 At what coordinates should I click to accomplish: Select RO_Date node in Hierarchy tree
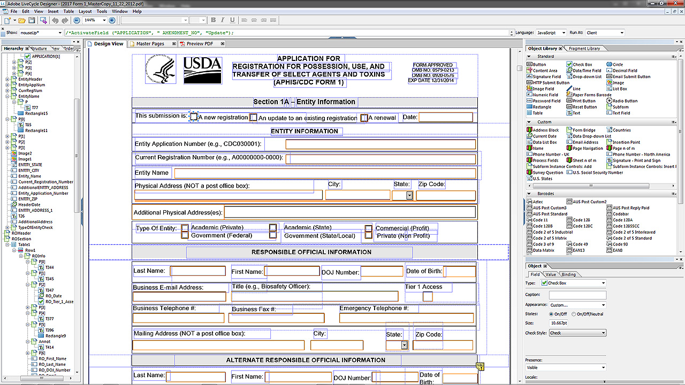click(x=53, y=296)
